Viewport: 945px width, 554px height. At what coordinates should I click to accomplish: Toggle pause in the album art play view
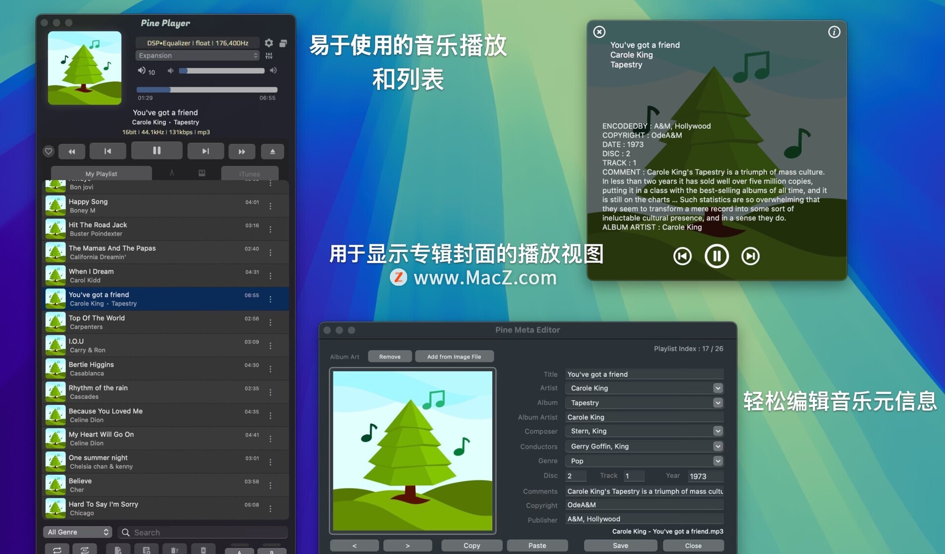716,256
